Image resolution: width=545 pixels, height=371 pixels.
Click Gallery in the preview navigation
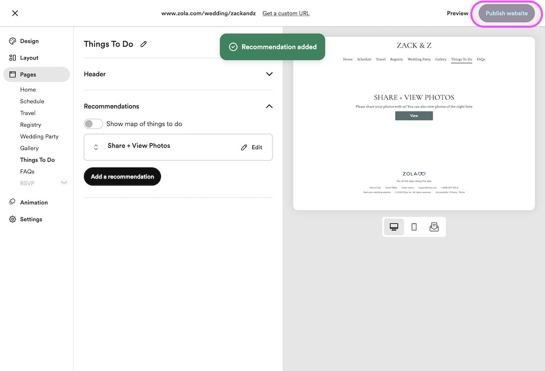tap(441, 59)
